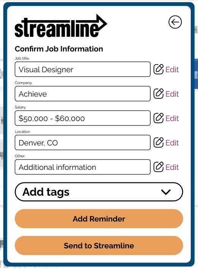198x269 pixels.
Task: Expand tags using the chevron arrow
Action: 166,192
